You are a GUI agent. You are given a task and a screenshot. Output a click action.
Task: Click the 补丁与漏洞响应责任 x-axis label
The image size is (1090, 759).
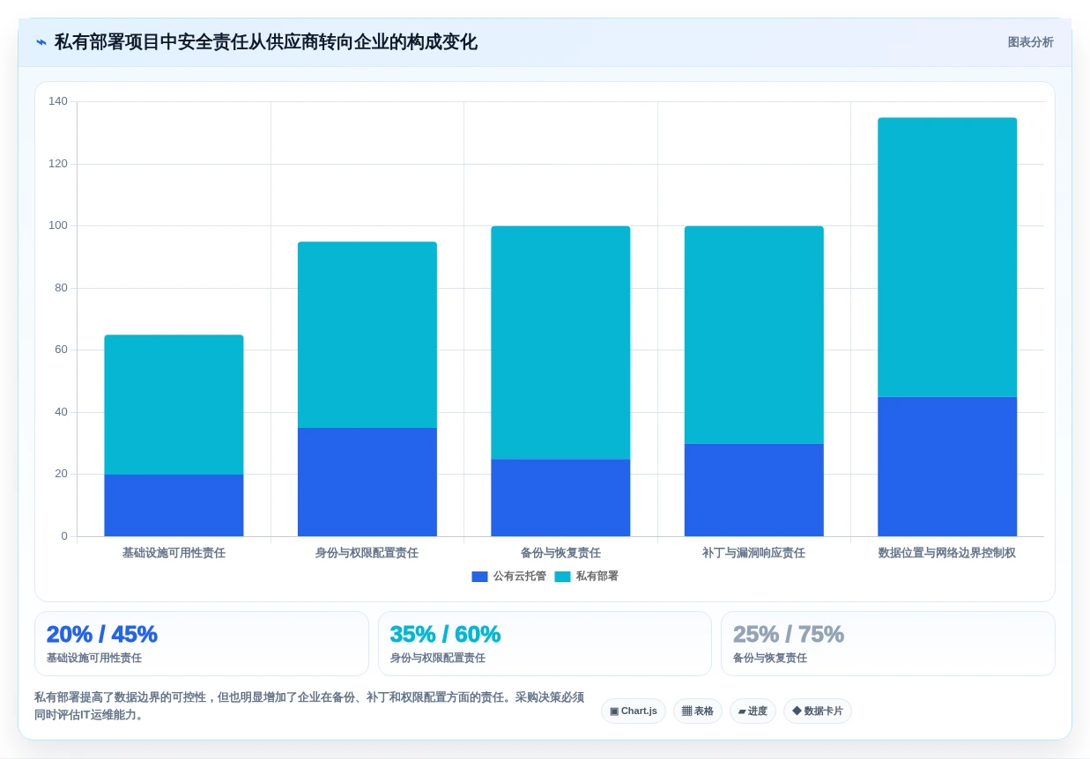pos(754,553)
